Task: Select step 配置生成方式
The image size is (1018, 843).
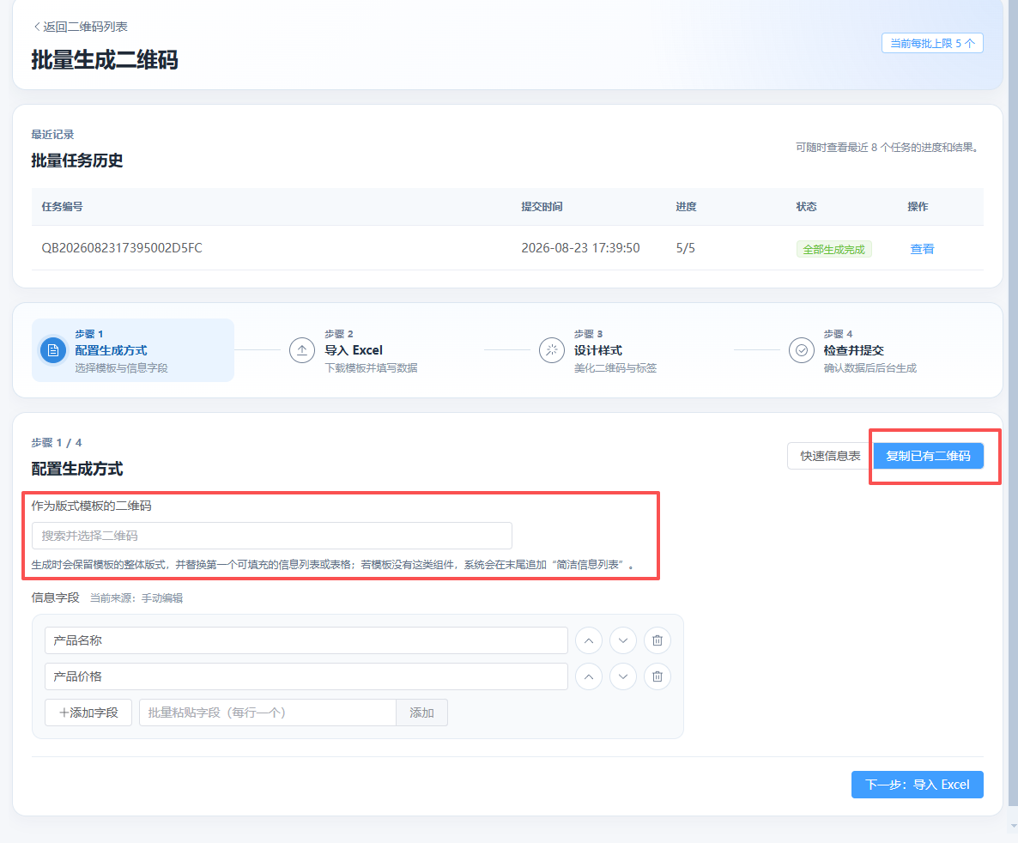Action: coord(133,350)
